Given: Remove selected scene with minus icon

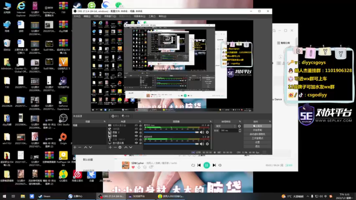Looking at the screenshot, I should [x=80, y=148].
